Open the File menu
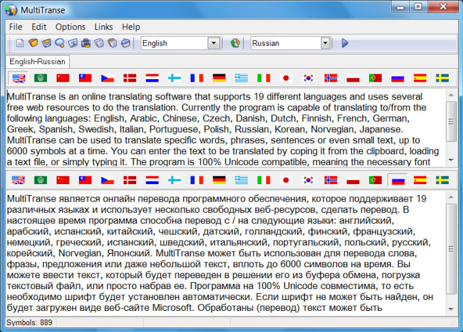The width and height of the screenshot is (463, 332). (16, 27)
